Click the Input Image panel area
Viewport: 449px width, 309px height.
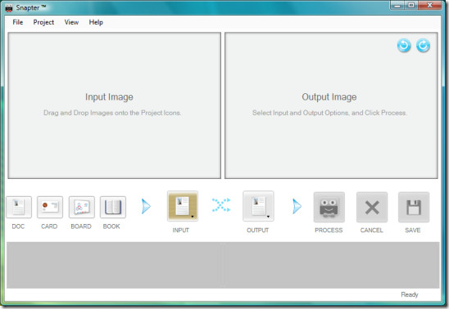[114, 105]
